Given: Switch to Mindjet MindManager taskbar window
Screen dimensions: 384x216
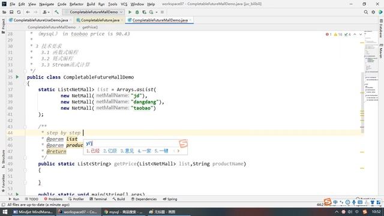Looking at the screenshot, I should tap(33, 212).
